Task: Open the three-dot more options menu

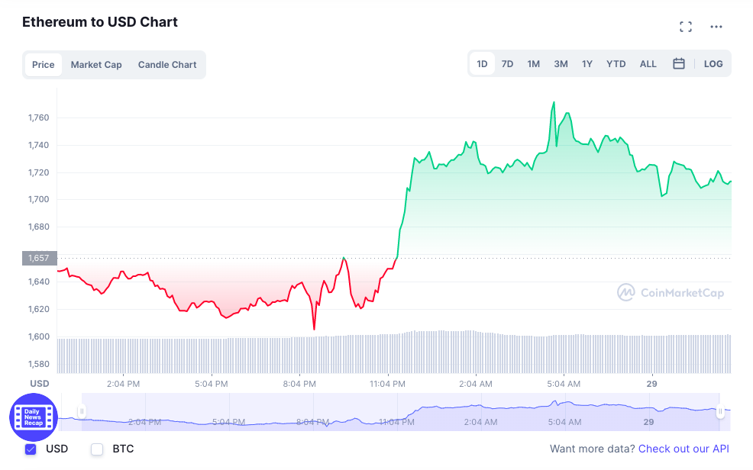Action: (716, 27)
